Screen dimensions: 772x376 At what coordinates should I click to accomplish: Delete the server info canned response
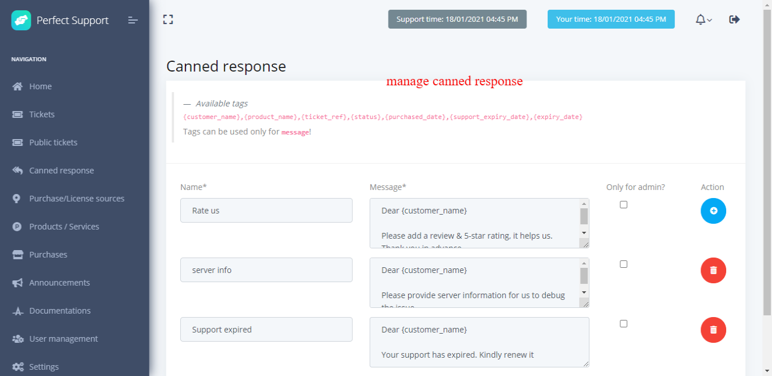(713, 271)
